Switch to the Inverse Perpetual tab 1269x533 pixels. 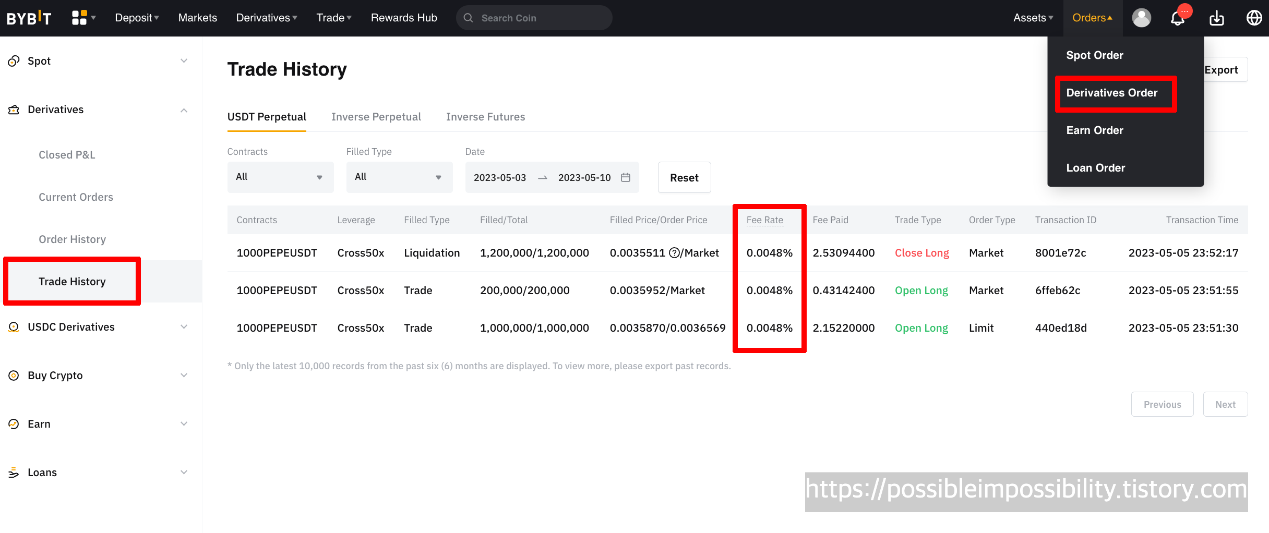376,117
